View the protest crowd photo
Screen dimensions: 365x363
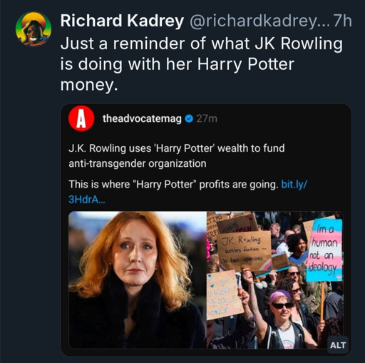pos(275,280)
